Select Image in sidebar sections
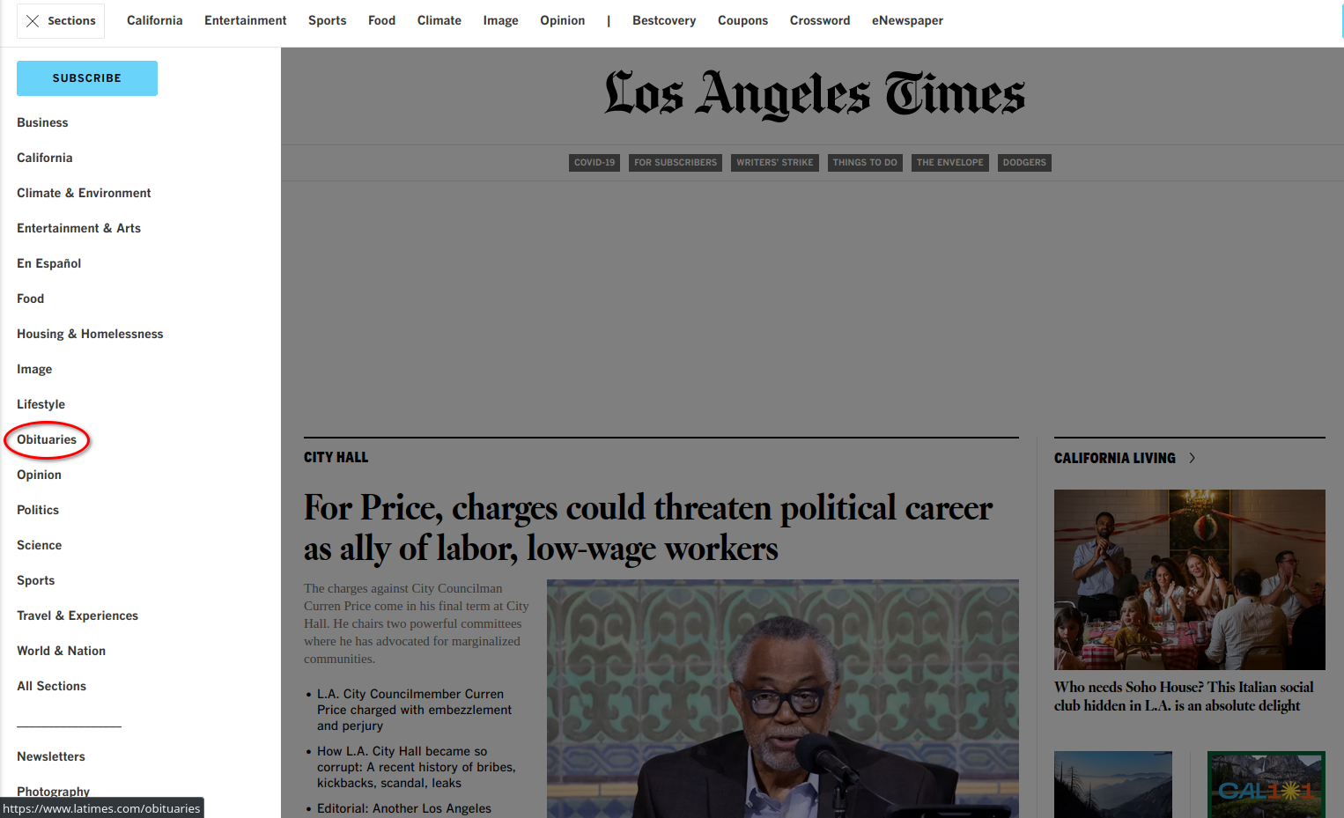This screenshot has height=818, width=1344. coord(34,369)
